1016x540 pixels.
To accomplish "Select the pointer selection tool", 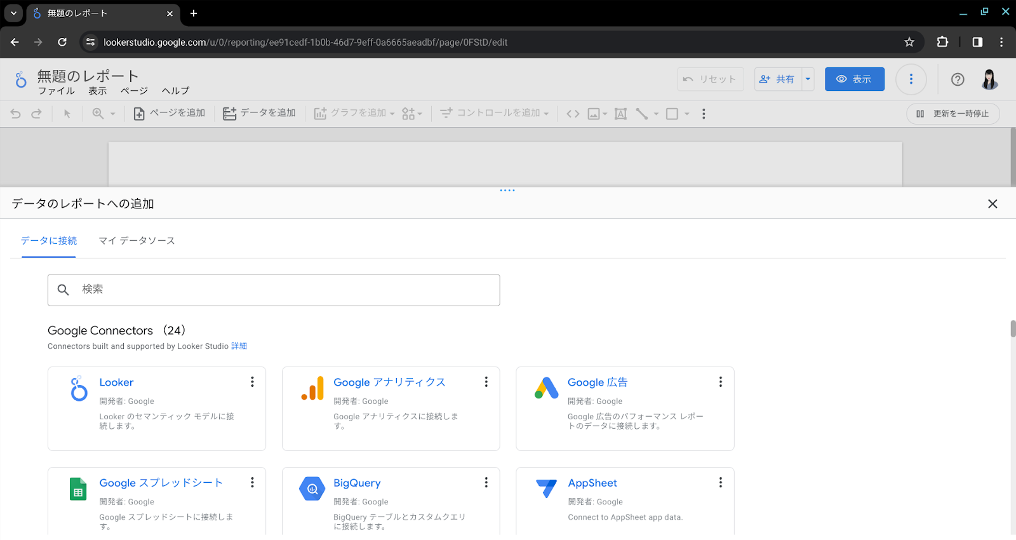I will click(x=67, y=114).
